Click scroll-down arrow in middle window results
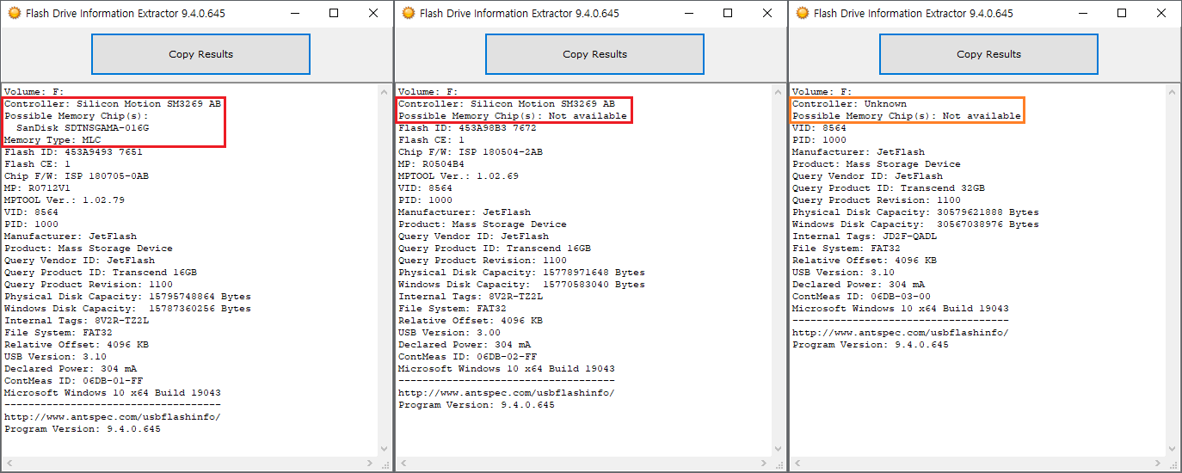 coord(778,448)
